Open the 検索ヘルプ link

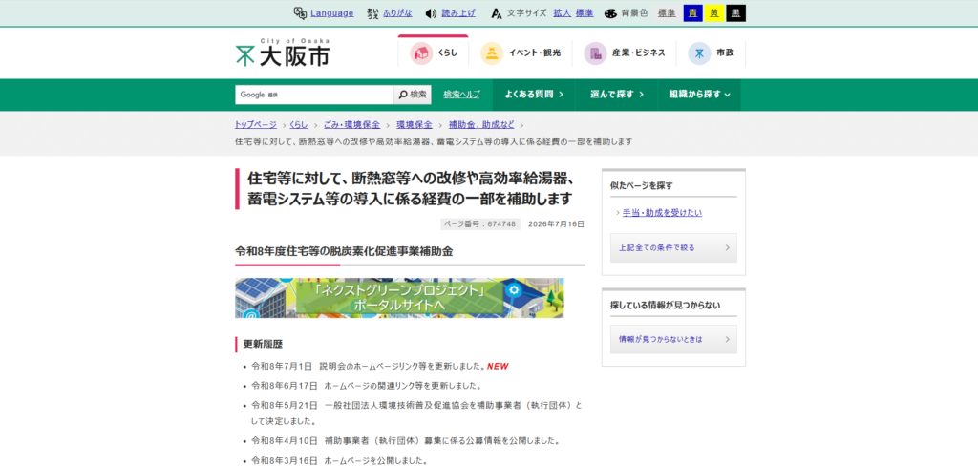[x=462, y=95]
